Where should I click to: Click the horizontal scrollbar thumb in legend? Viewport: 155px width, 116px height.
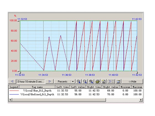coord(59,100)
